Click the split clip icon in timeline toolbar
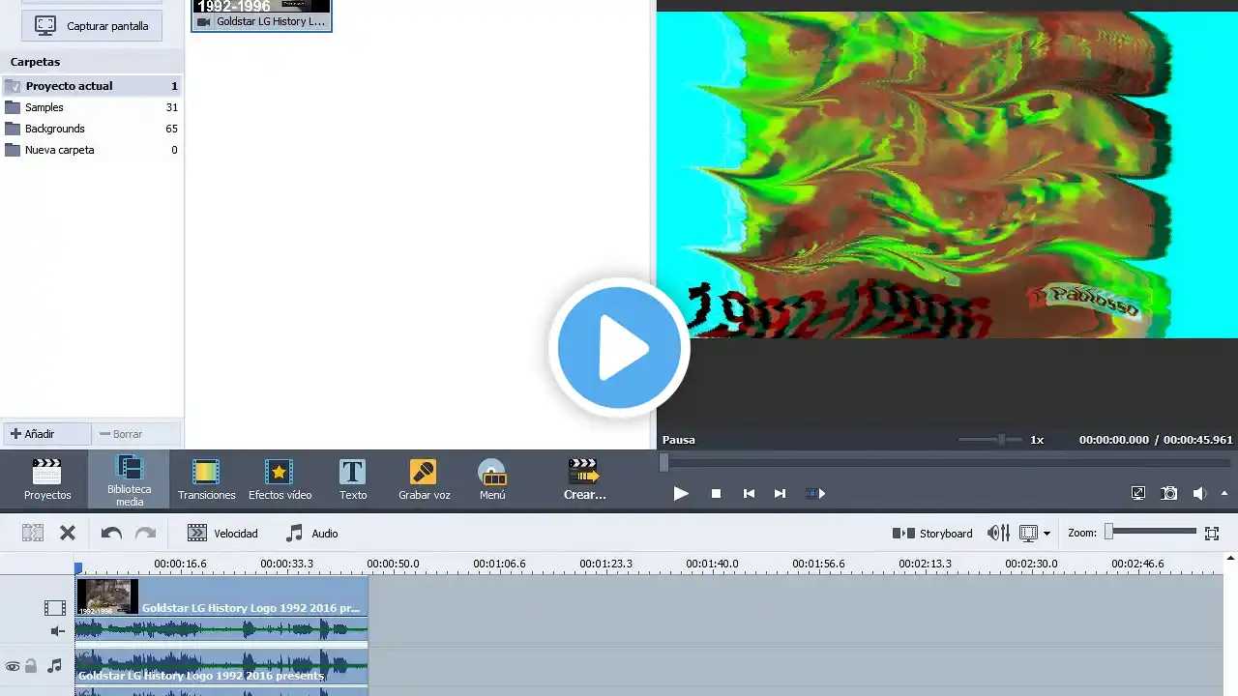This screenshot has height=696, width=1238. point(33,533)
